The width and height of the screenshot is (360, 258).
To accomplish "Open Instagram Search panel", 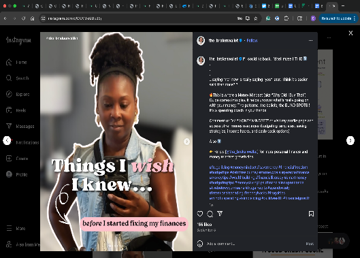I will click(18, 78).
